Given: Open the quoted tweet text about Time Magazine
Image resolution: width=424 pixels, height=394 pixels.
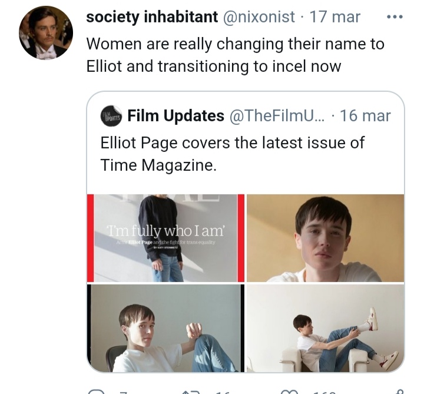Looking at the screenshot, I should (x=233, y=154).
